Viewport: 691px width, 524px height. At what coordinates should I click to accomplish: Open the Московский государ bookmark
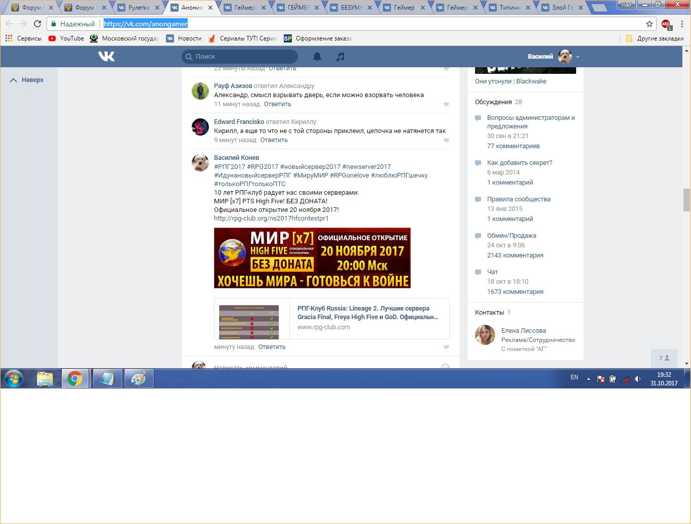(x=124, y=38)
